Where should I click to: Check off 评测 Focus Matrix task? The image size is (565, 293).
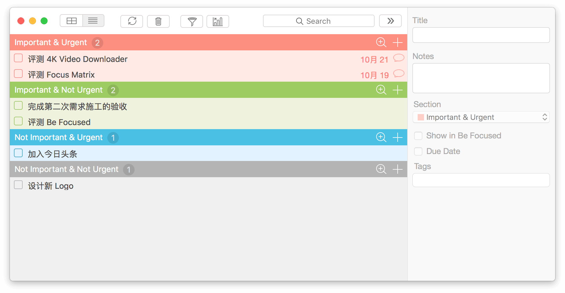click(18, 74)
